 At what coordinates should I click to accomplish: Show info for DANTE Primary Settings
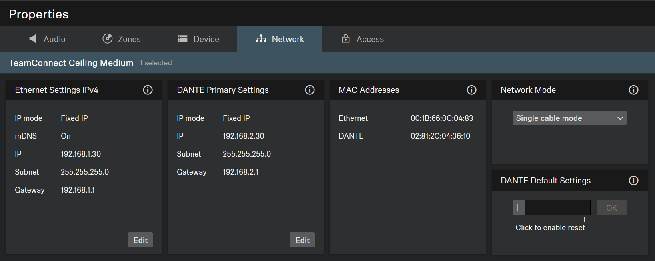click(310, 90)
